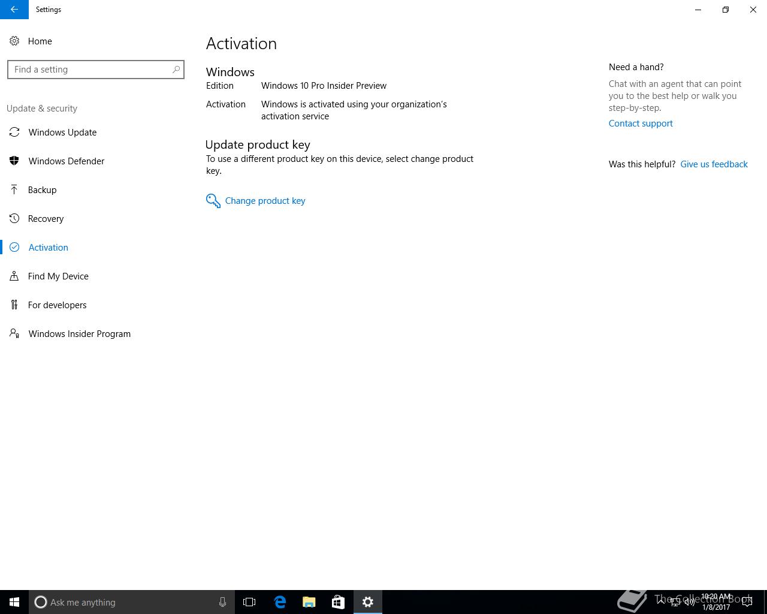Click the Settings gear taskbar button
This screenshot has height=614, width=767.
368,602
